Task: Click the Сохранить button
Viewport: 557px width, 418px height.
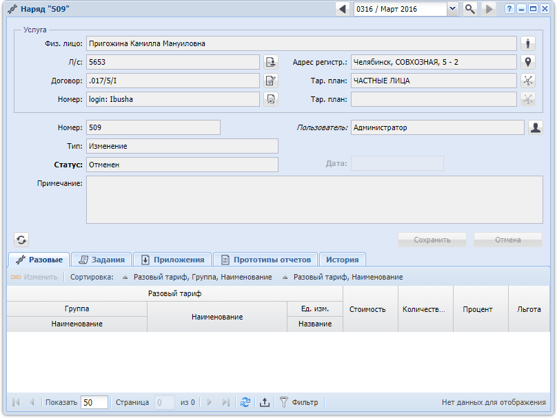Action: click(432, 240)
